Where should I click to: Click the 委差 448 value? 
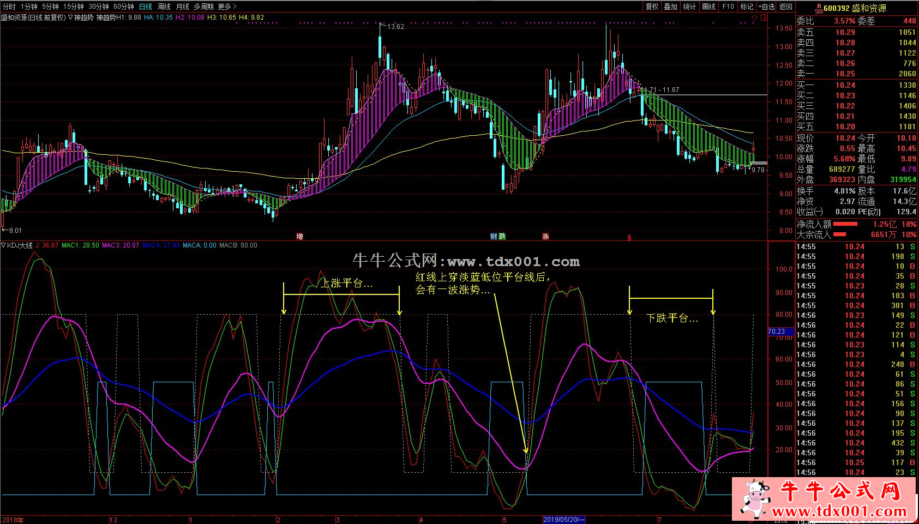(910, 21)
